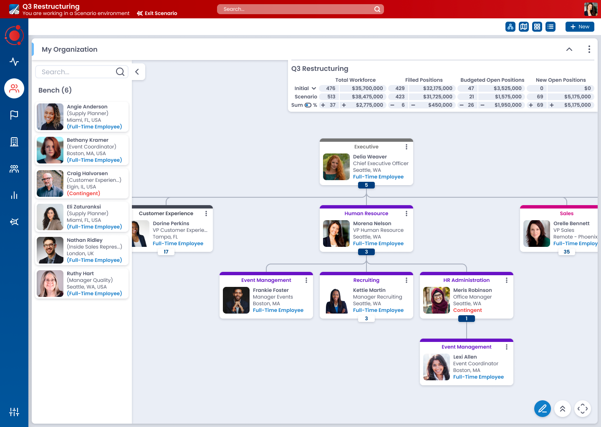Click the fit-to-screen focus icon

pyautogui.click(x=582, y=409)
